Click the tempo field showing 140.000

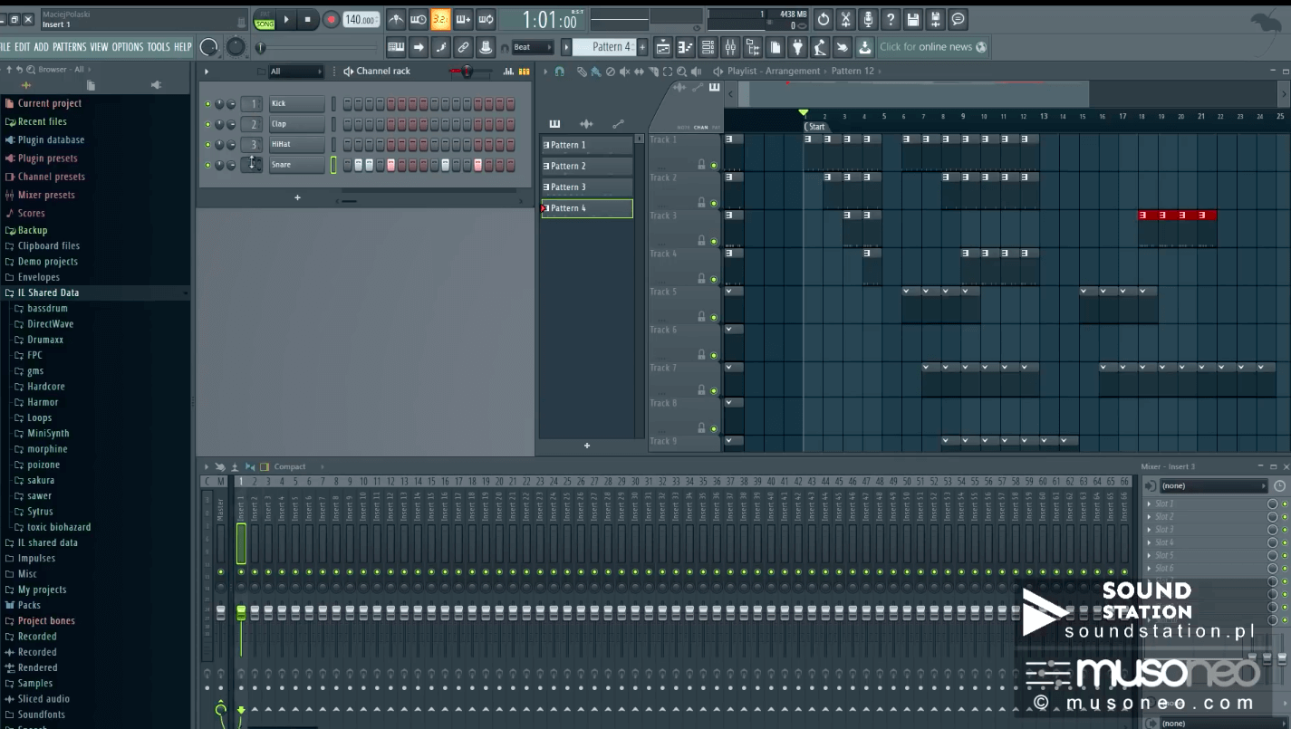pyautogui.click(x=361, y=20)
